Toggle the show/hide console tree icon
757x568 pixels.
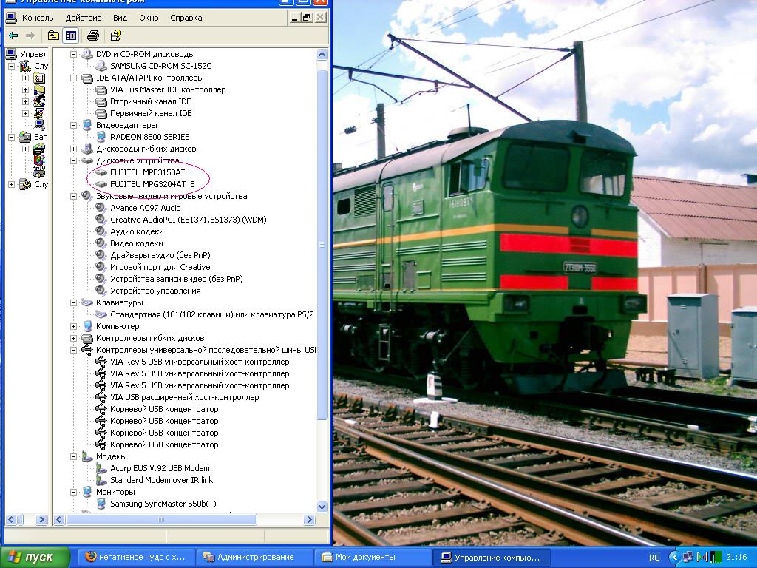[71, 35]
